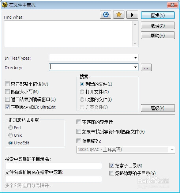Open the 10081 (MAC - 土耳其语) encoding dropdown
Viewport: 180px width, 193px height.
(x=125, y=150)
